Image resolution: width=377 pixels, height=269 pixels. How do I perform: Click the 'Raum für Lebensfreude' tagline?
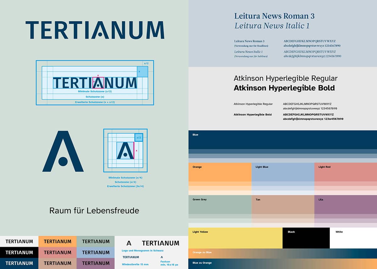point(94,211)
